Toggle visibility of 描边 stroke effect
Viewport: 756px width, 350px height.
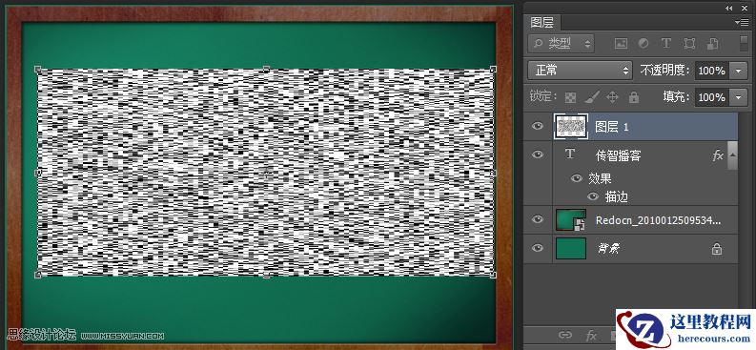[x=593, y=196]
